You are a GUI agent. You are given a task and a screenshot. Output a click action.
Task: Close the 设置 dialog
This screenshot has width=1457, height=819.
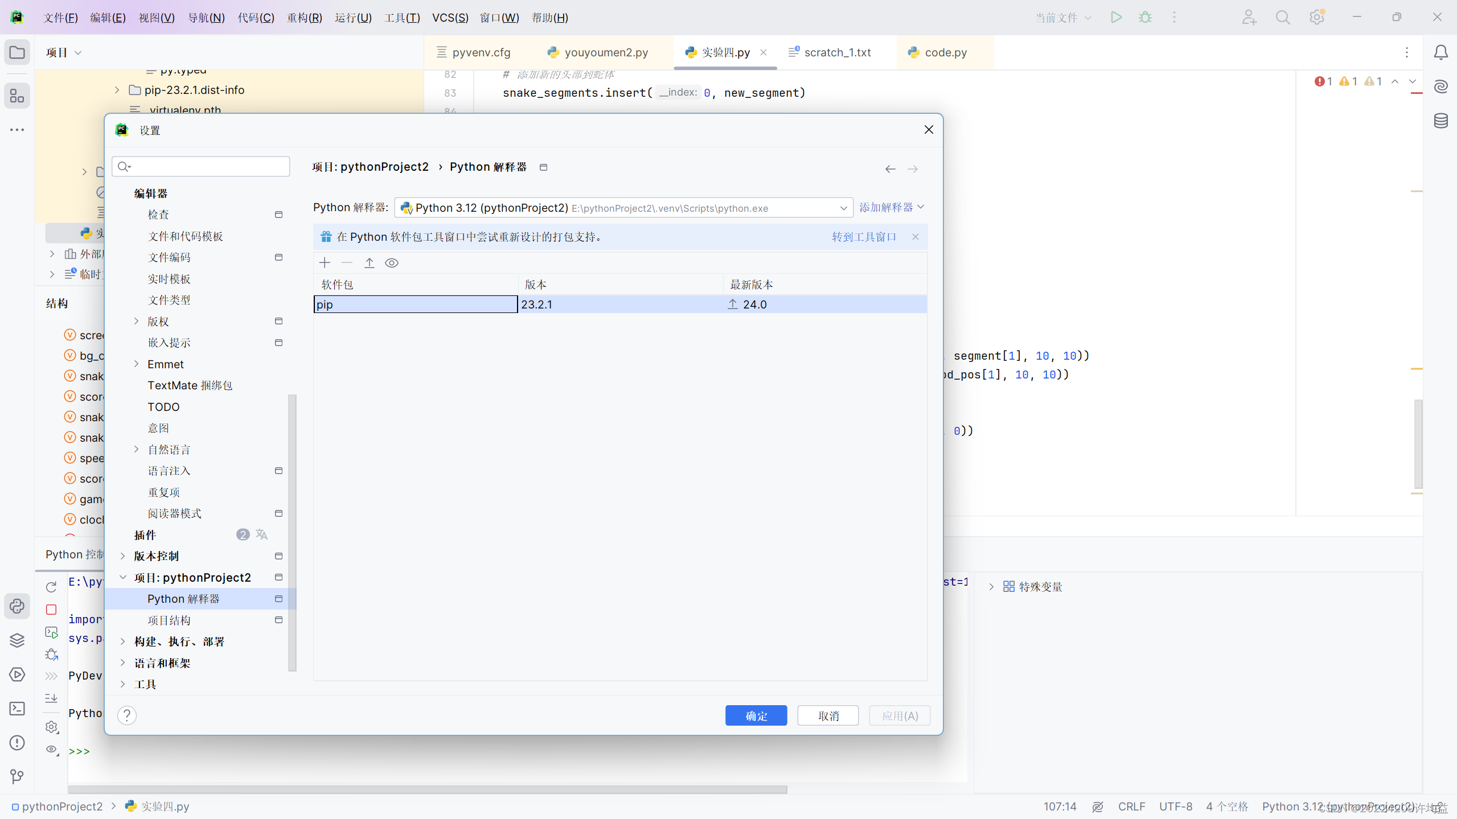[x=929, y=130]
